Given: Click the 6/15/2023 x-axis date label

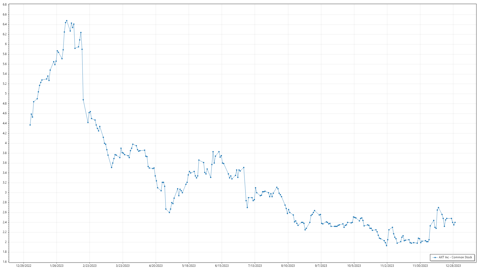Looking at the screenshot, I should pos(222,265).
